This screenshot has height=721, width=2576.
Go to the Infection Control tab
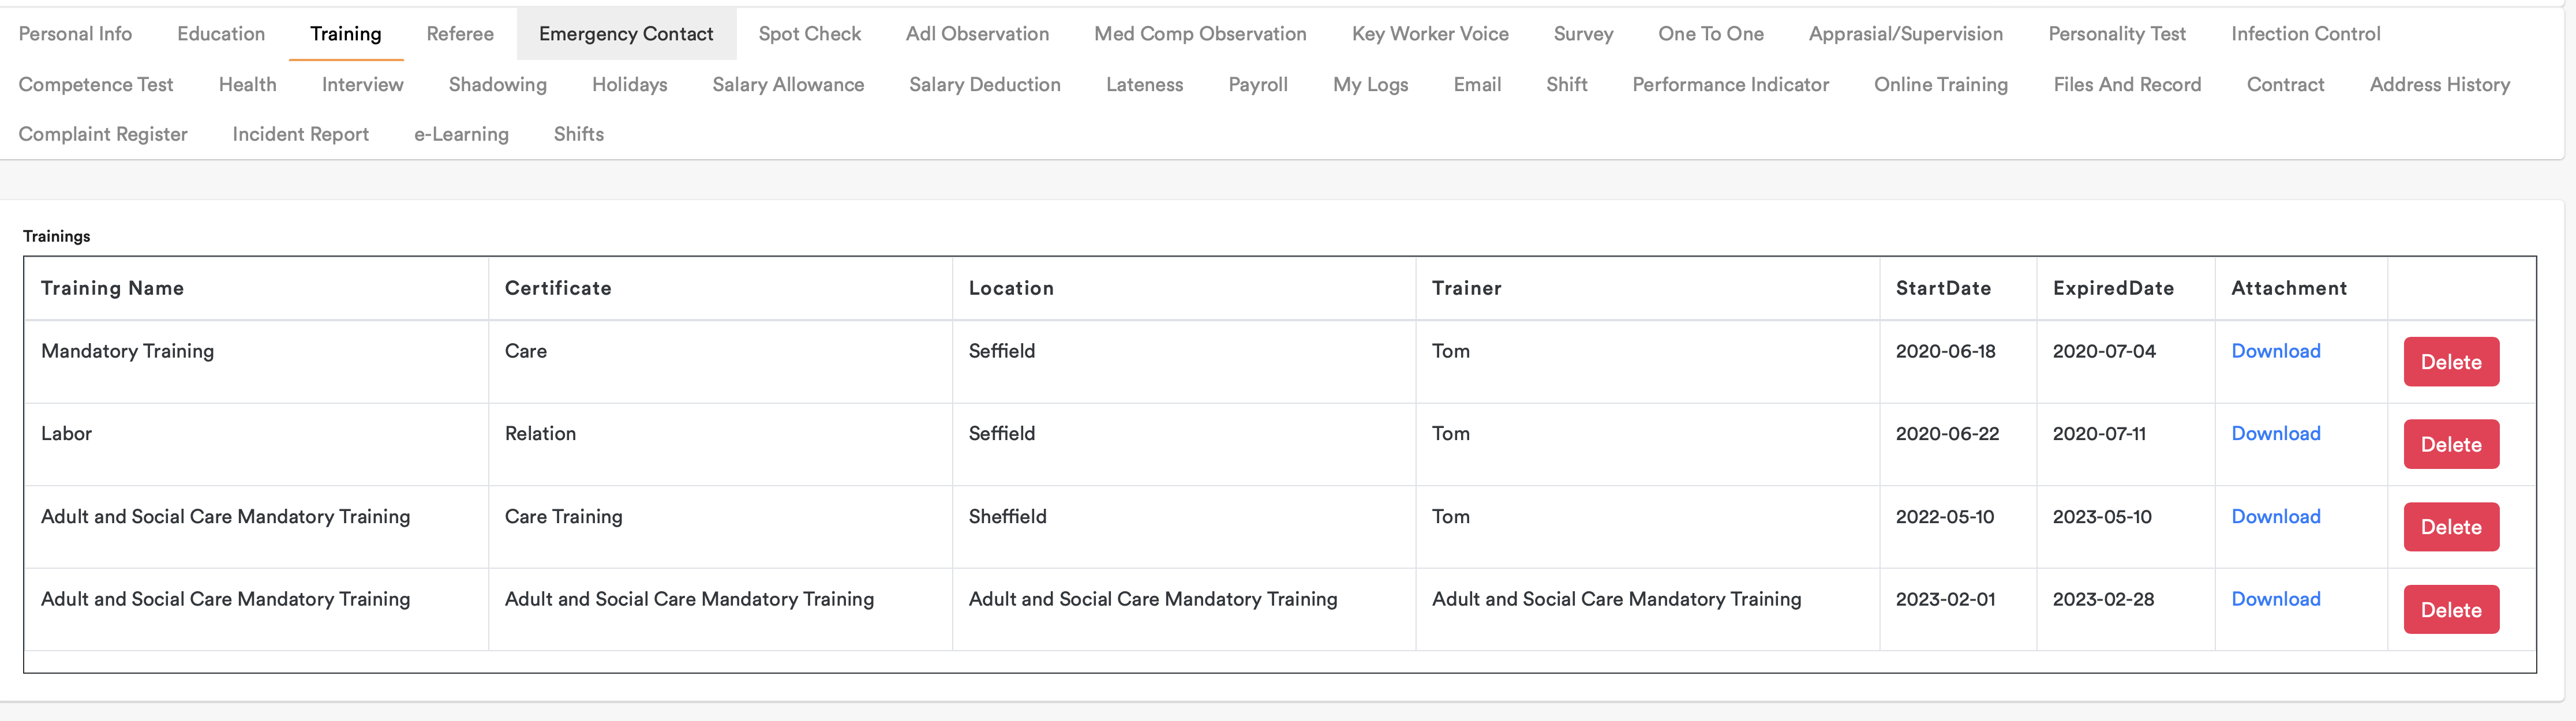(x=2305, y=34)
